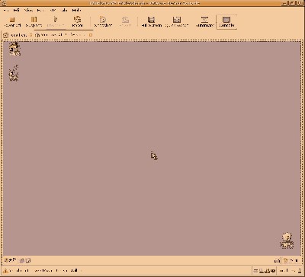Activate Quick Switch mode
305x277 pixels.
coord(177,22)
